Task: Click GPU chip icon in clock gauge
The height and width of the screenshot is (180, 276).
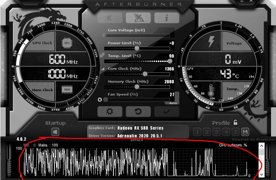Action: pos(67,43)
